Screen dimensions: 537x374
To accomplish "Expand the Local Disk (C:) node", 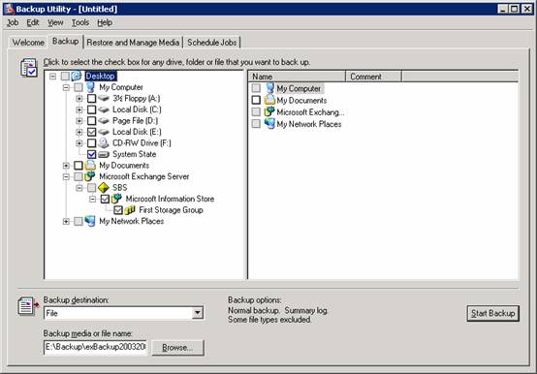I will click(x=79, y=109).
